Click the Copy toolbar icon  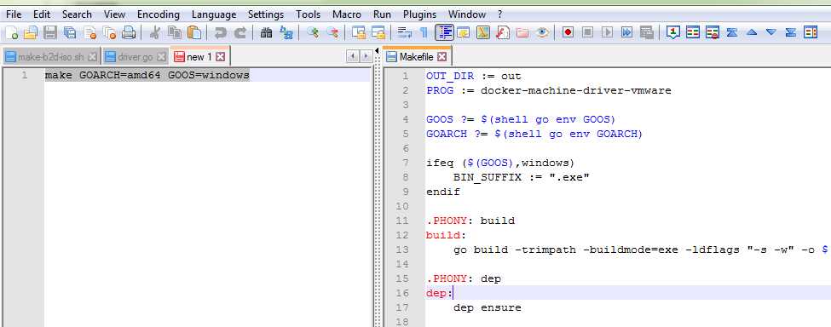pyautogui.click(x=175, y=33)
